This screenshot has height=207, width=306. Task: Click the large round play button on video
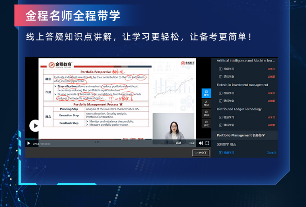click(35, 126)
